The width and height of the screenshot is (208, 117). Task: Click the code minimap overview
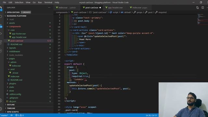(x=202, y=19)
